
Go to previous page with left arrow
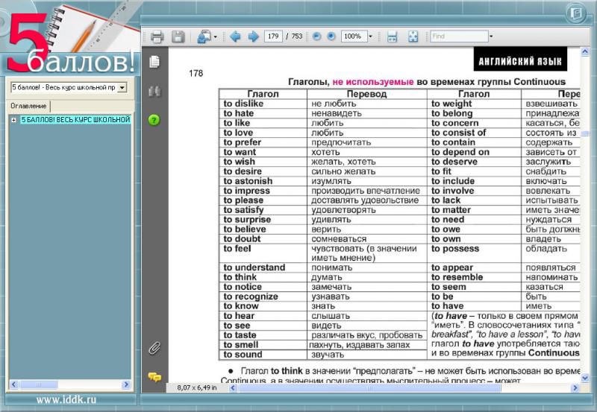click(235, 37)
